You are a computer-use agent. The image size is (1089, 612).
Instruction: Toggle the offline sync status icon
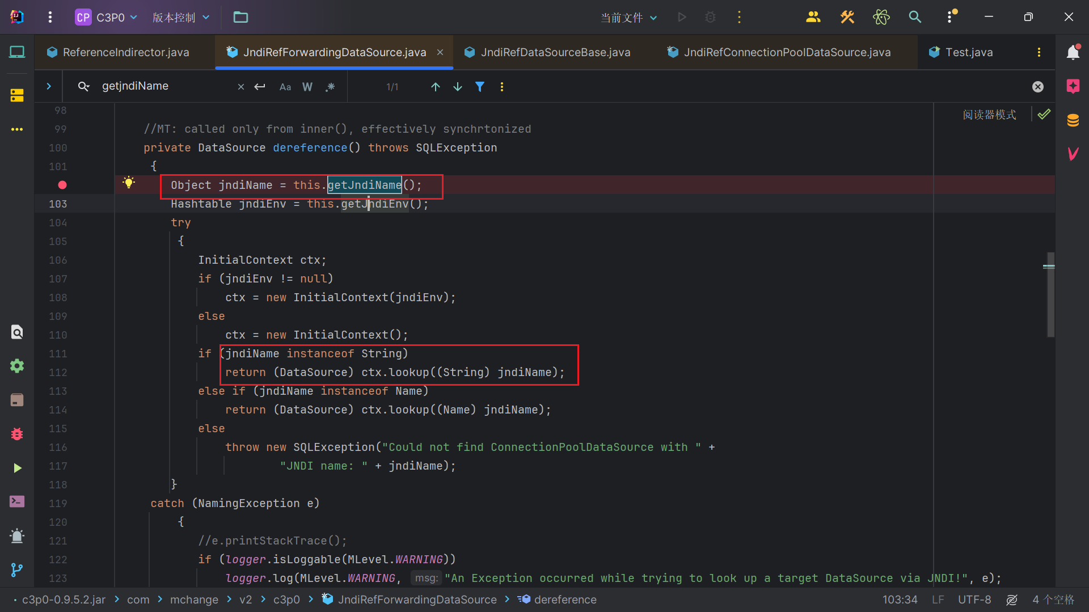pyautogui.click(x=1012, y=600)
